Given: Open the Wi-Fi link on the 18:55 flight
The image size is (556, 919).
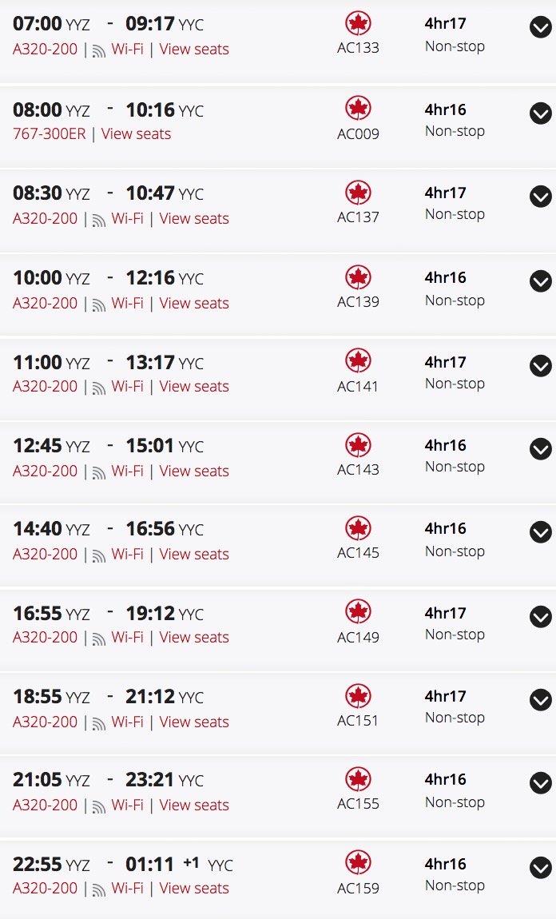Looking at the screenshot, I should [127, 722].
